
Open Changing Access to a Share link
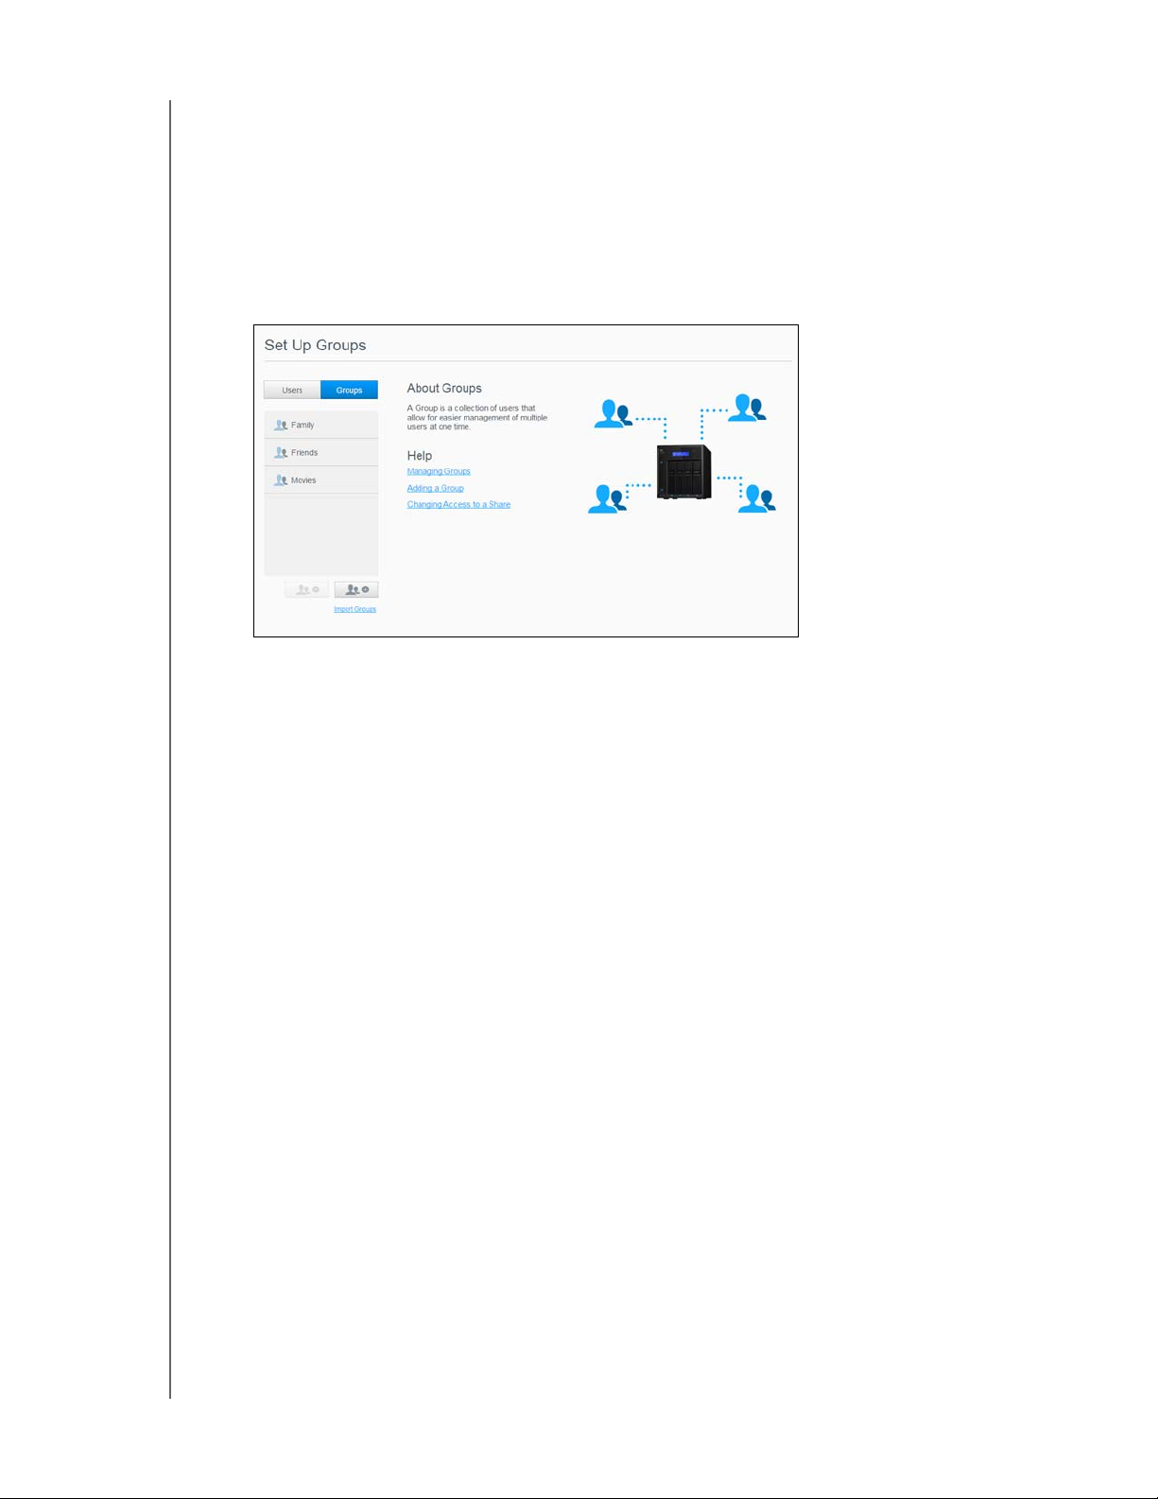[x=458, y=504]
